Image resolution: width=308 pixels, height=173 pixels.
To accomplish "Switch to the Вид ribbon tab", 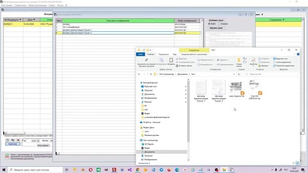I will point(175,54).
